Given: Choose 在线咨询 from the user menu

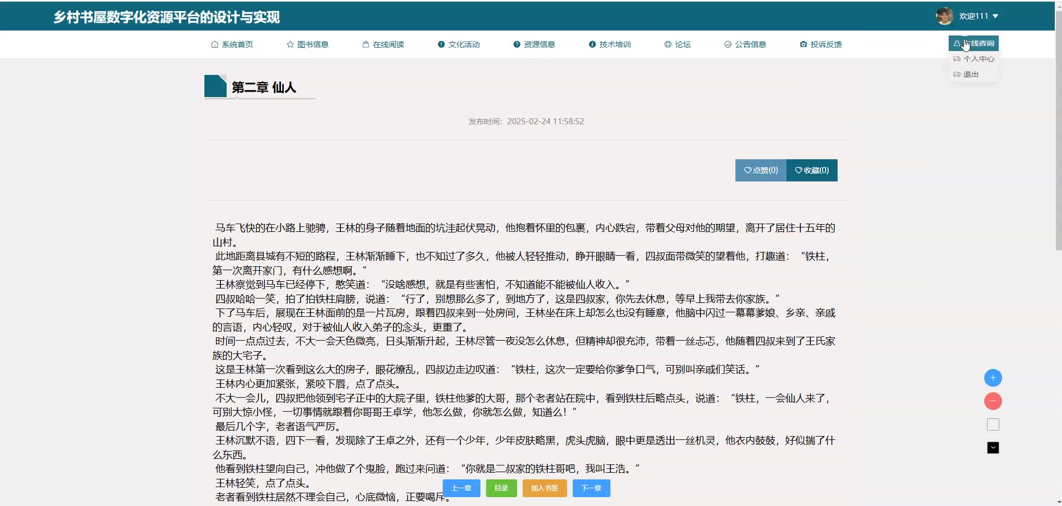Looking at the screenshot, I should 974,43.
